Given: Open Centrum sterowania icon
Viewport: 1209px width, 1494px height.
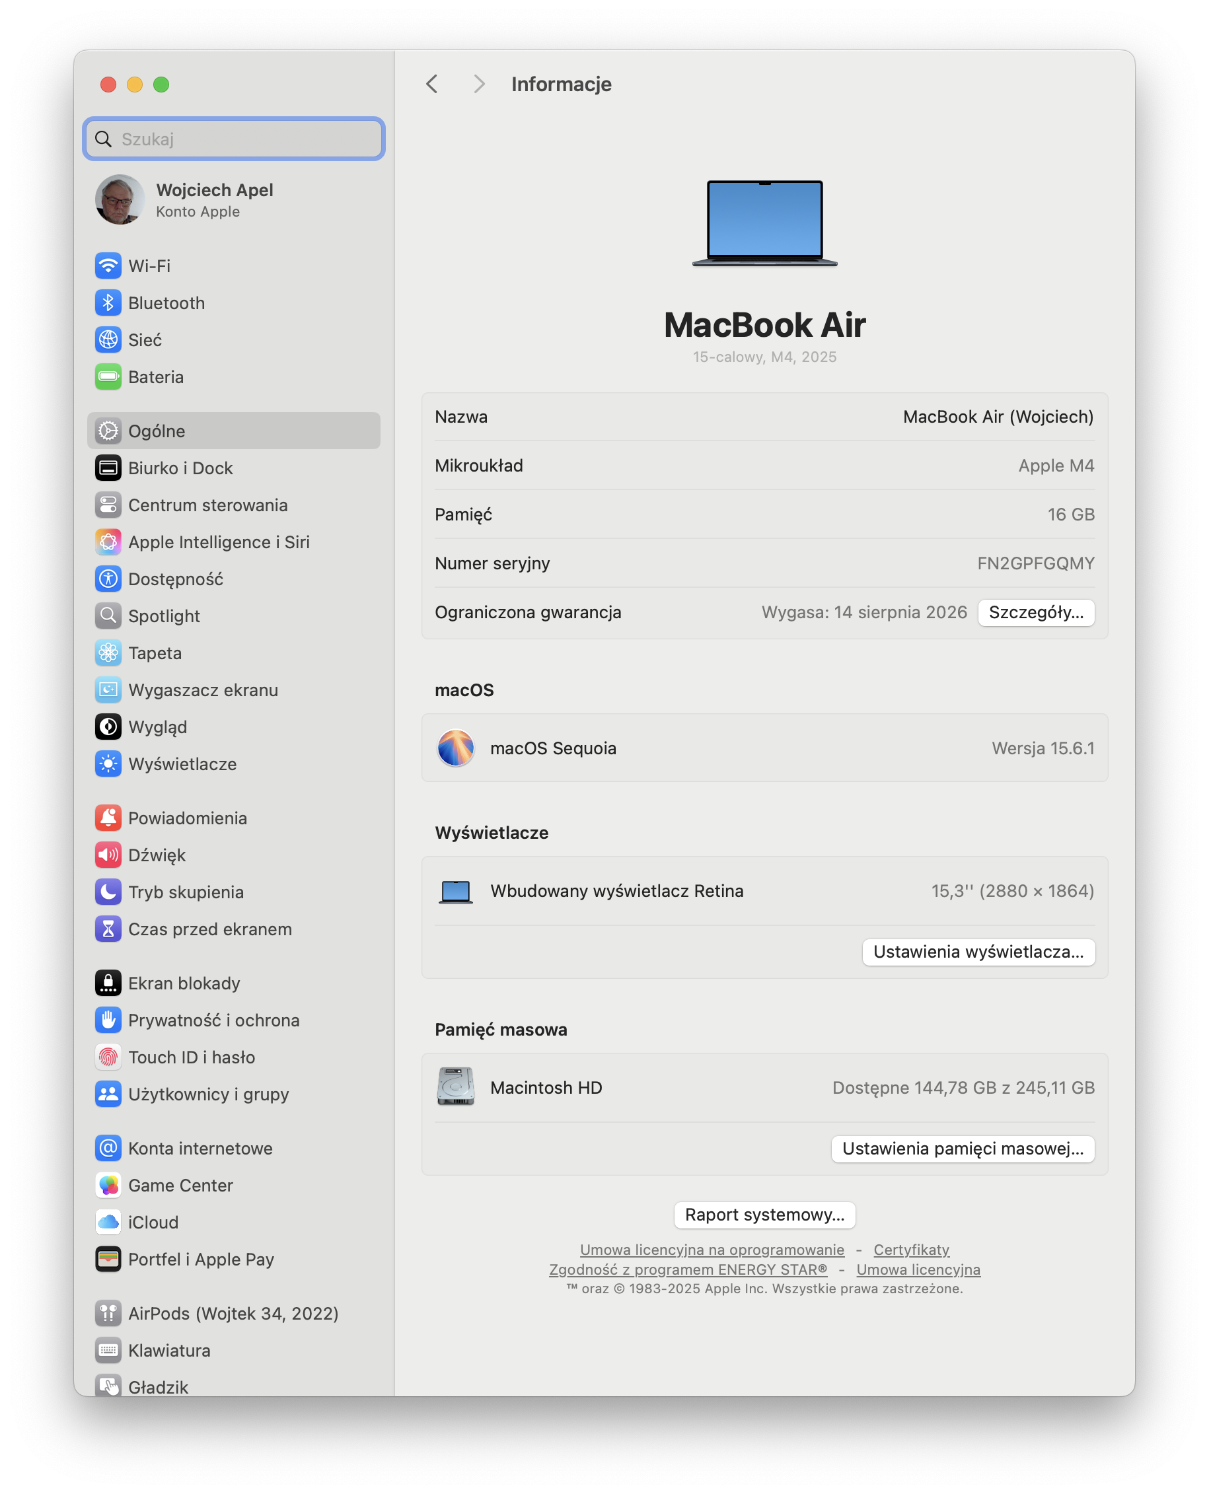Looking at the screenshot, I should (x=108, y=505).
